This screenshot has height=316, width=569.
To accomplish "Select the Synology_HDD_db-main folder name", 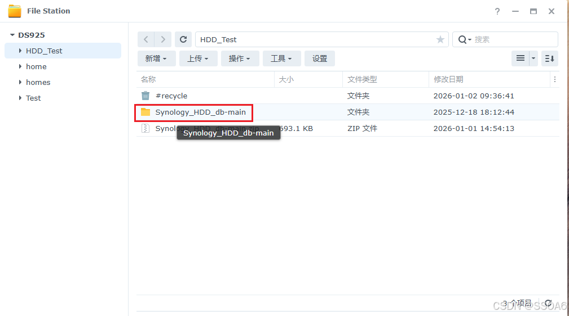I will point(200,112).
